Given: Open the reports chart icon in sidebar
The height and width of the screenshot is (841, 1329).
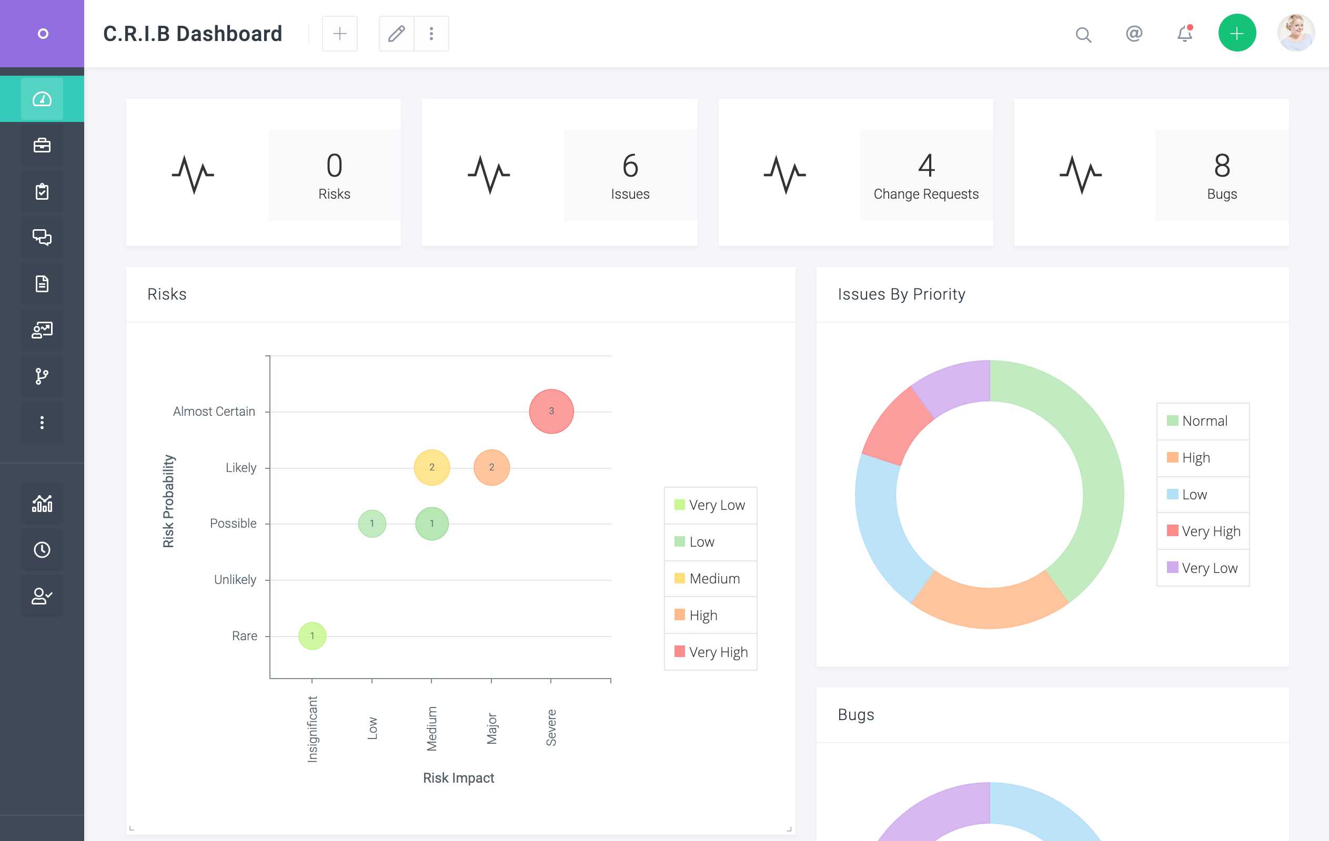Looking at the screenshot, I should coord(42,504).
